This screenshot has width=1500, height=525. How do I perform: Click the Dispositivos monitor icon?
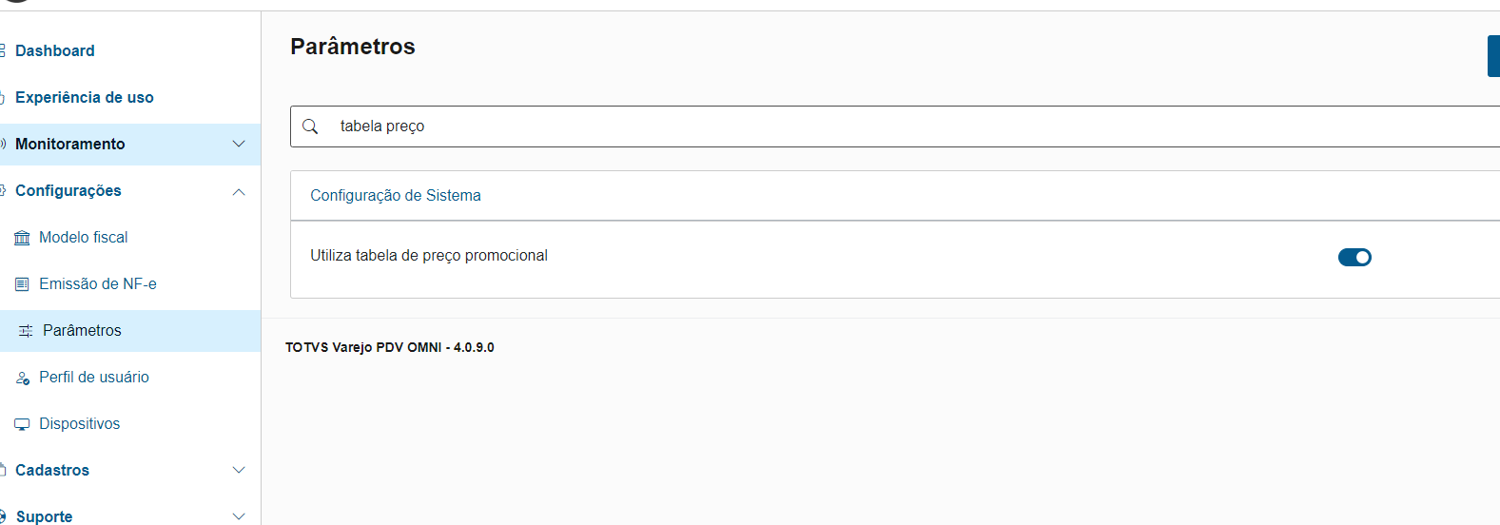point(22,424)
